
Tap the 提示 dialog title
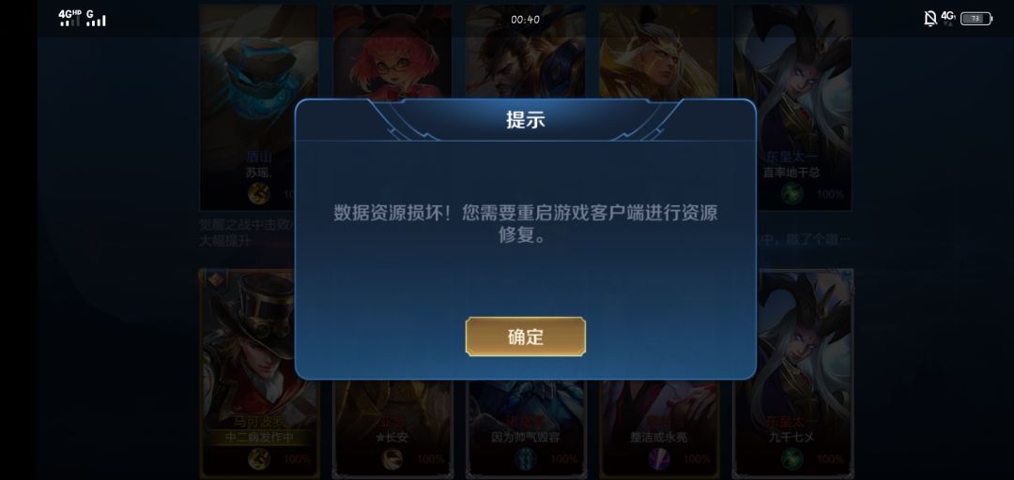(525, 120)
